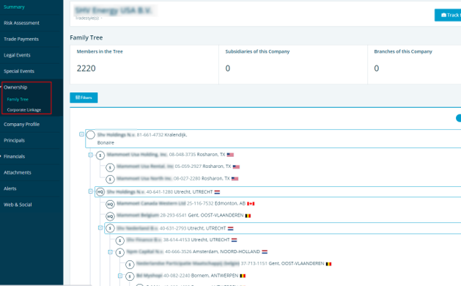
Task: Select row 08-027-2280 Rosharon, TX
Action: click(177, 179)
